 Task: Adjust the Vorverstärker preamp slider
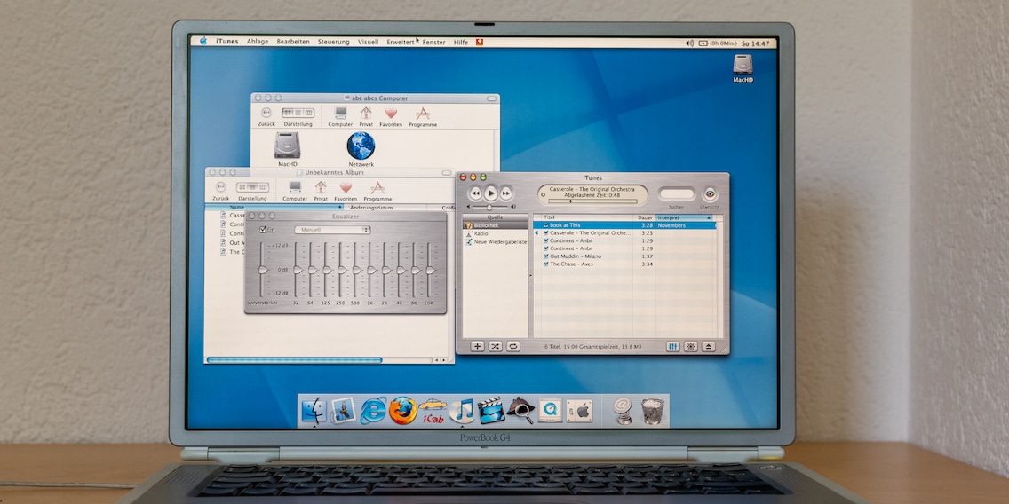(x=263, y=270)
